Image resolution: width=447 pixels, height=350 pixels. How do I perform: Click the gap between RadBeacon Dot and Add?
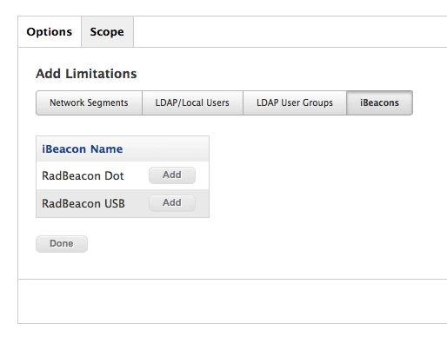coord(137,175)
